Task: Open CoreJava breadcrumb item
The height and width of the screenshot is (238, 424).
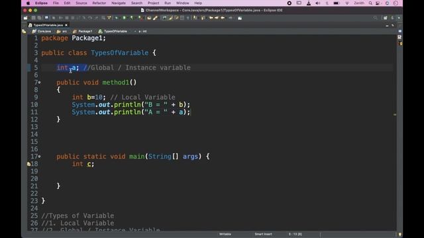Action: (x=42, y=31)
